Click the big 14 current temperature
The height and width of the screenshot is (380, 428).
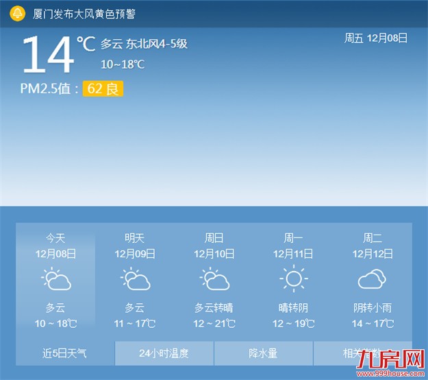(x=48, y=54)
